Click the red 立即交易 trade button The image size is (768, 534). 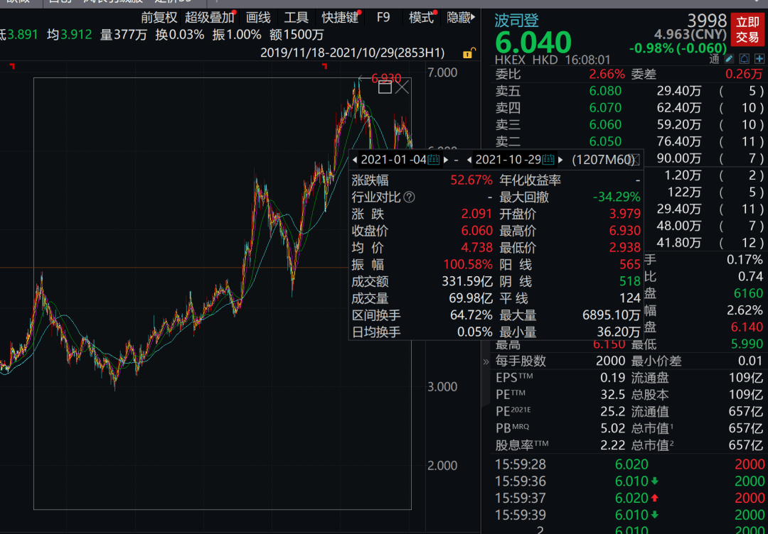point(747,30)
